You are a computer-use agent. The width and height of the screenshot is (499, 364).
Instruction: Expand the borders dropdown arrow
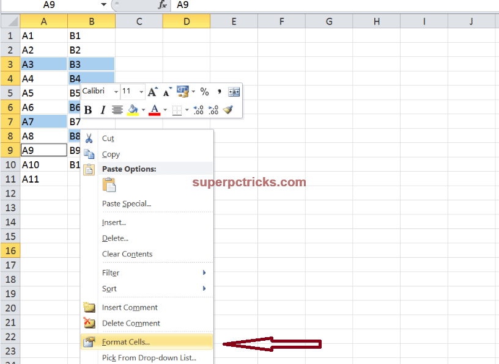pos(187,110)
